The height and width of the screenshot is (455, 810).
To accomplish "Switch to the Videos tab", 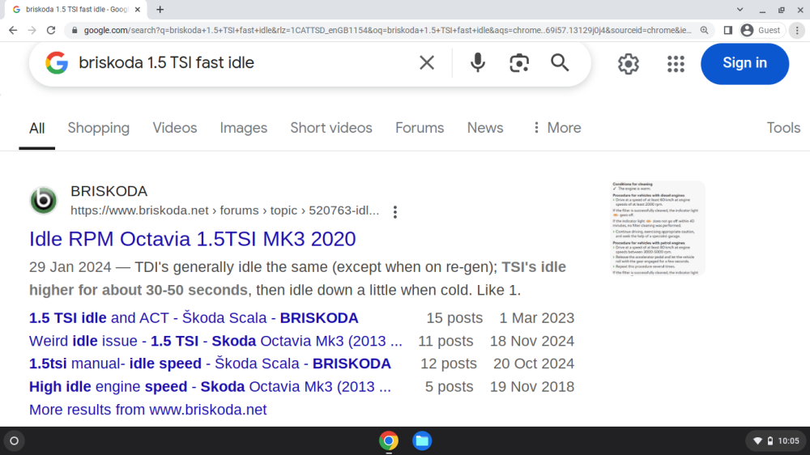I will [175, 128].
